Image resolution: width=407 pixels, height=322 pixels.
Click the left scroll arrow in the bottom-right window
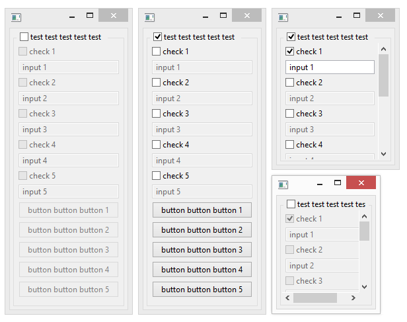point(287,298)
